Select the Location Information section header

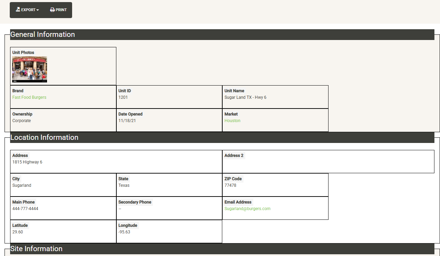[44, 137]
